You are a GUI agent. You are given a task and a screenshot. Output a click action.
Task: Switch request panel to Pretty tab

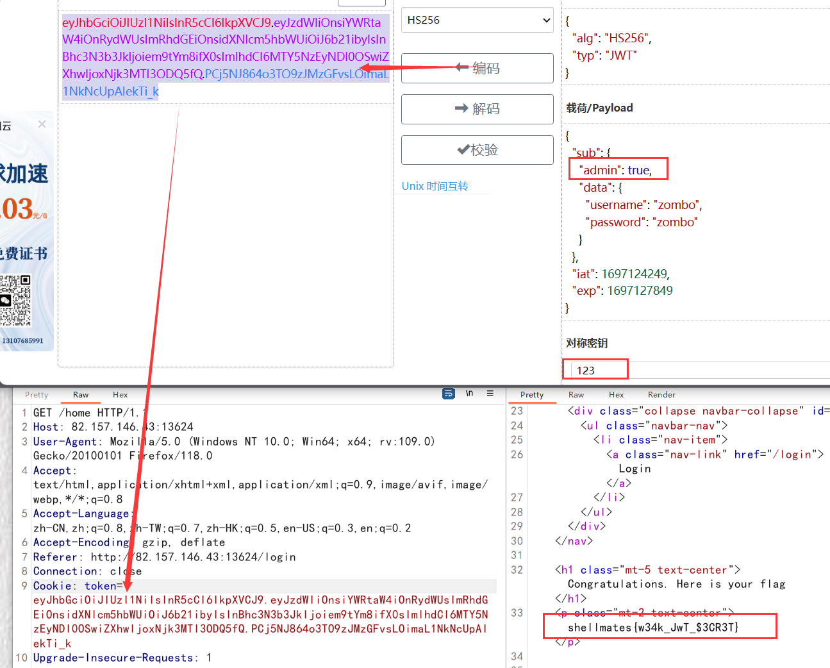(x=37, y=395)
